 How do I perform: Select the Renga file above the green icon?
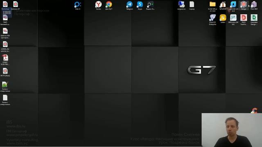tap(5, 71)
